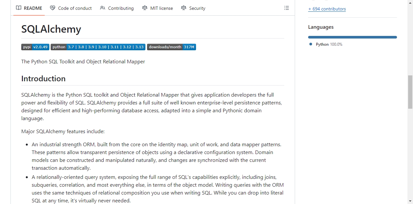413x204 pixels.
Task: Open the Security tab
Action: coord(193,8)
